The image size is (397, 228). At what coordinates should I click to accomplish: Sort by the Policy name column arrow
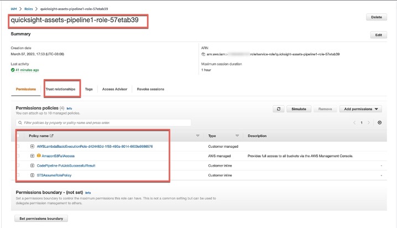coord(198,136)
